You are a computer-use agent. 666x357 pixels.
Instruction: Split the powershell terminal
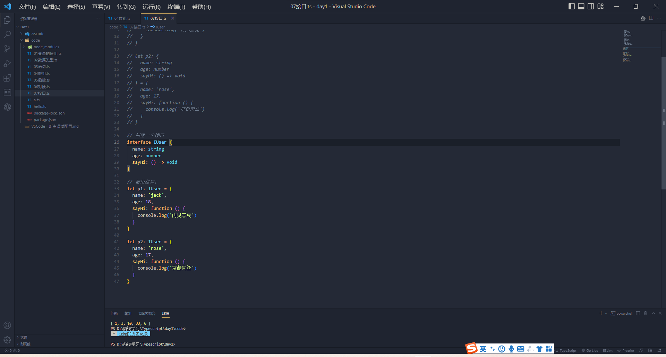click(638, 313)
